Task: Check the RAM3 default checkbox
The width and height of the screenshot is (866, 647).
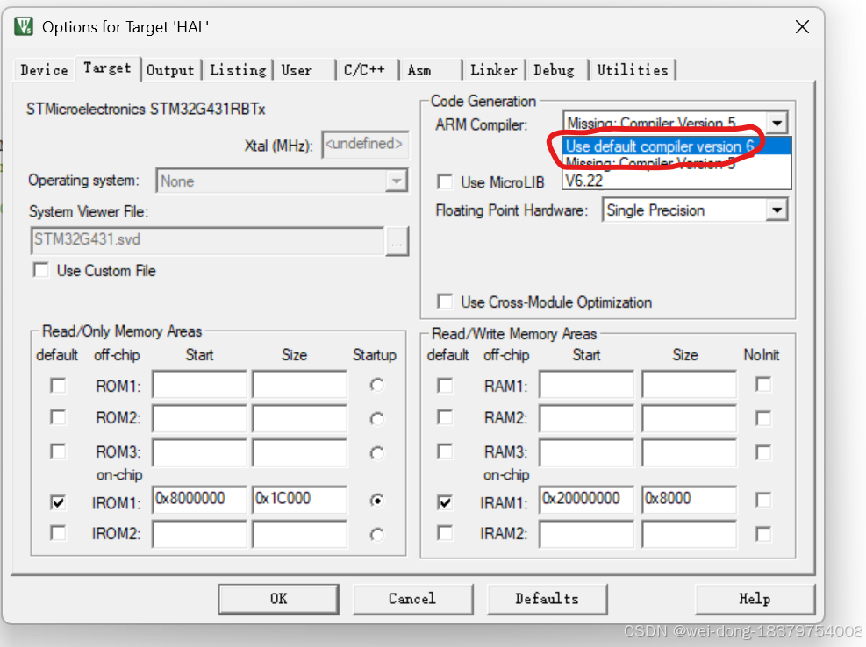Action: pyautogui.click(x=445, y=451)
